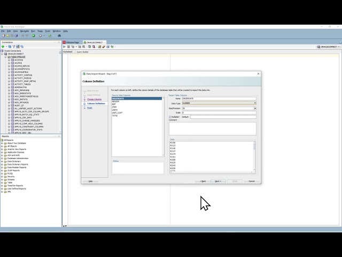The width and height of the screenshot is (342, 257).
Task: Click the Rollback icon in worksheet toolbar
Action: [x=94, y=47]
